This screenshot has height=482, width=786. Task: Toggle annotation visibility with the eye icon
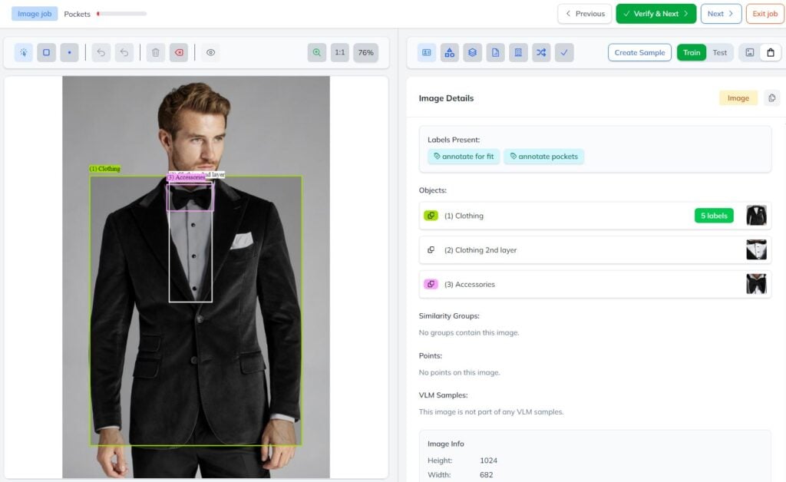[x=210, y=52]
